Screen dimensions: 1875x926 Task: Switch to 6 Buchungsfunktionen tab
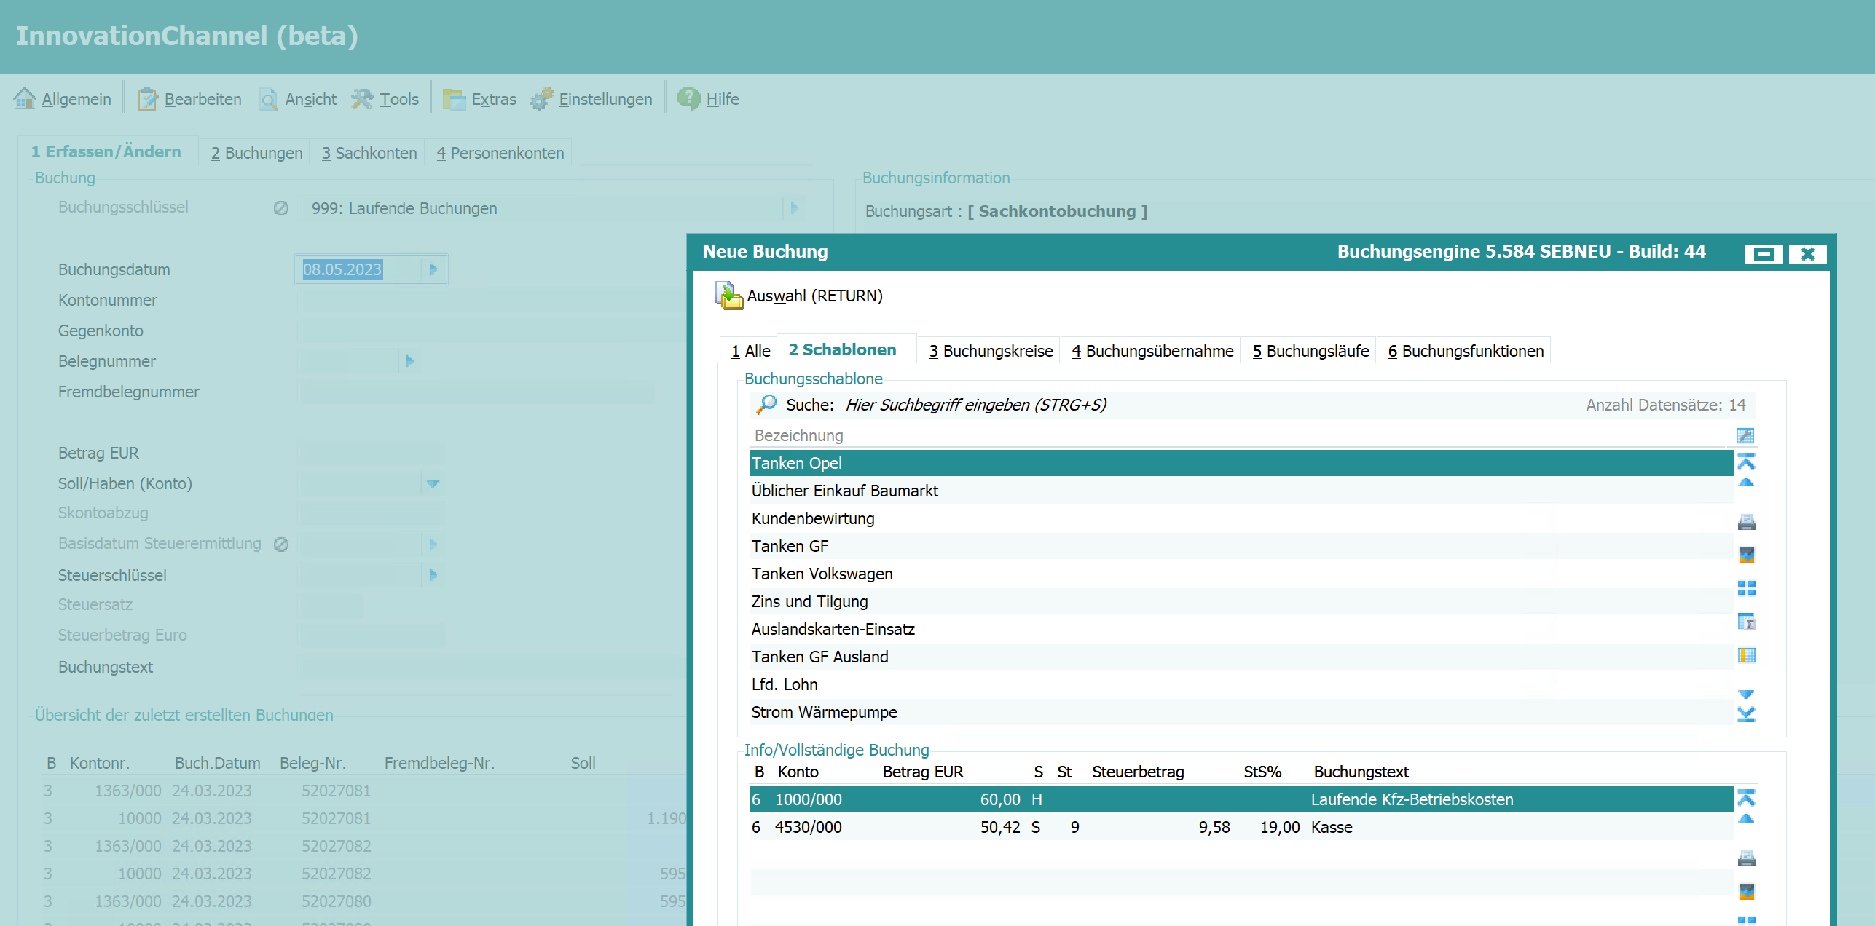[x=1465, y=351]
